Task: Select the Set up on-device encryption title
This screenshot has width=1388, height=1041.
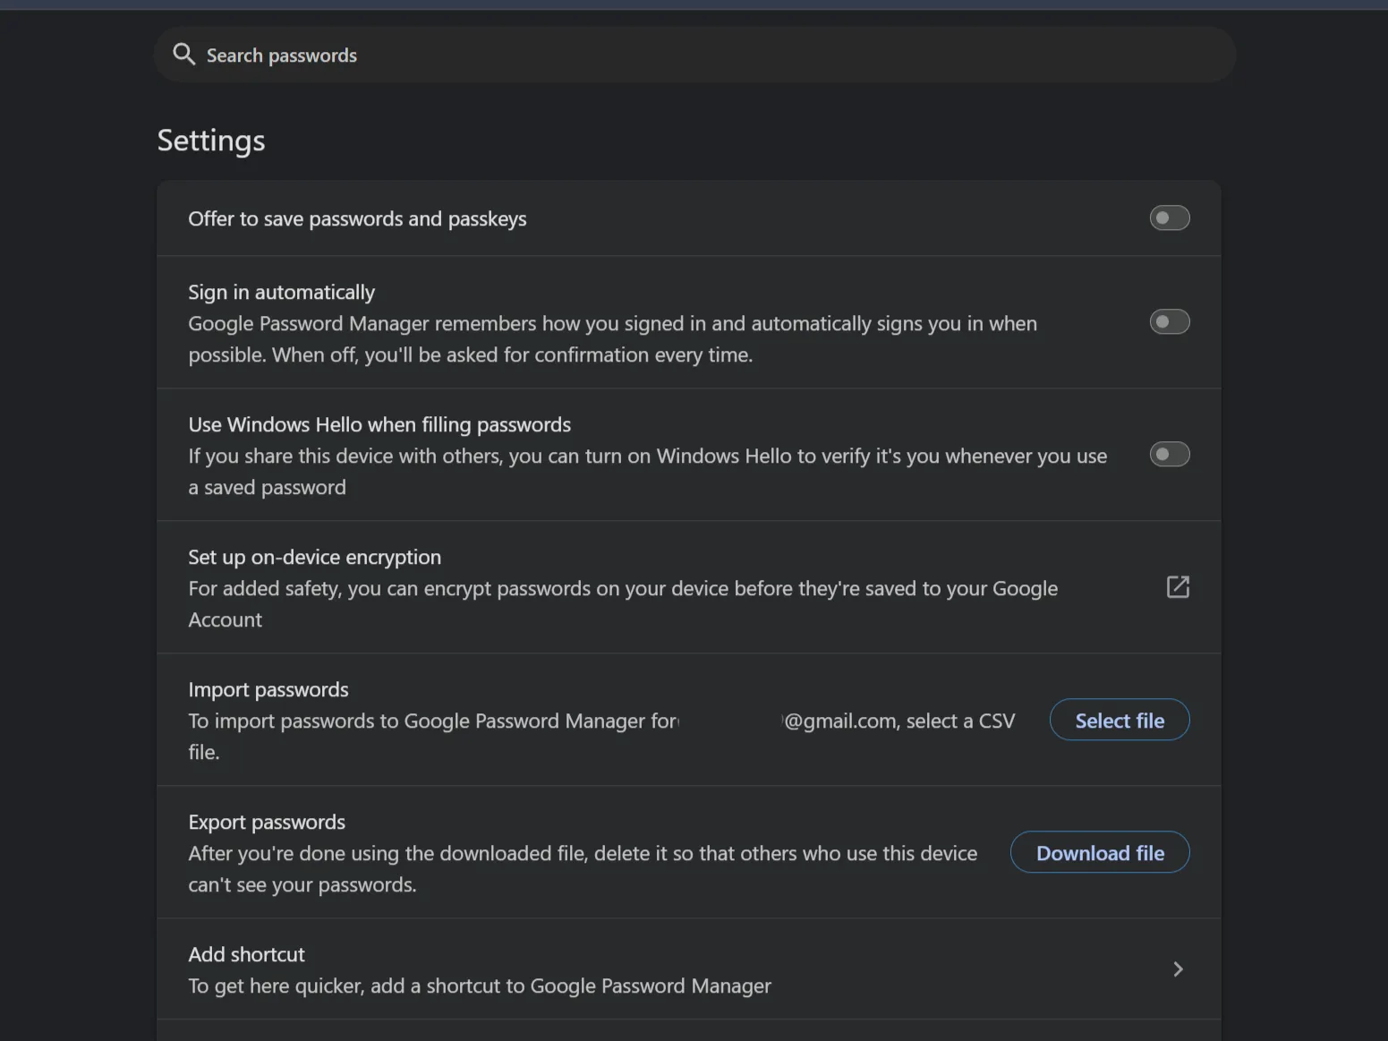Action: click(x=314, y=558)
